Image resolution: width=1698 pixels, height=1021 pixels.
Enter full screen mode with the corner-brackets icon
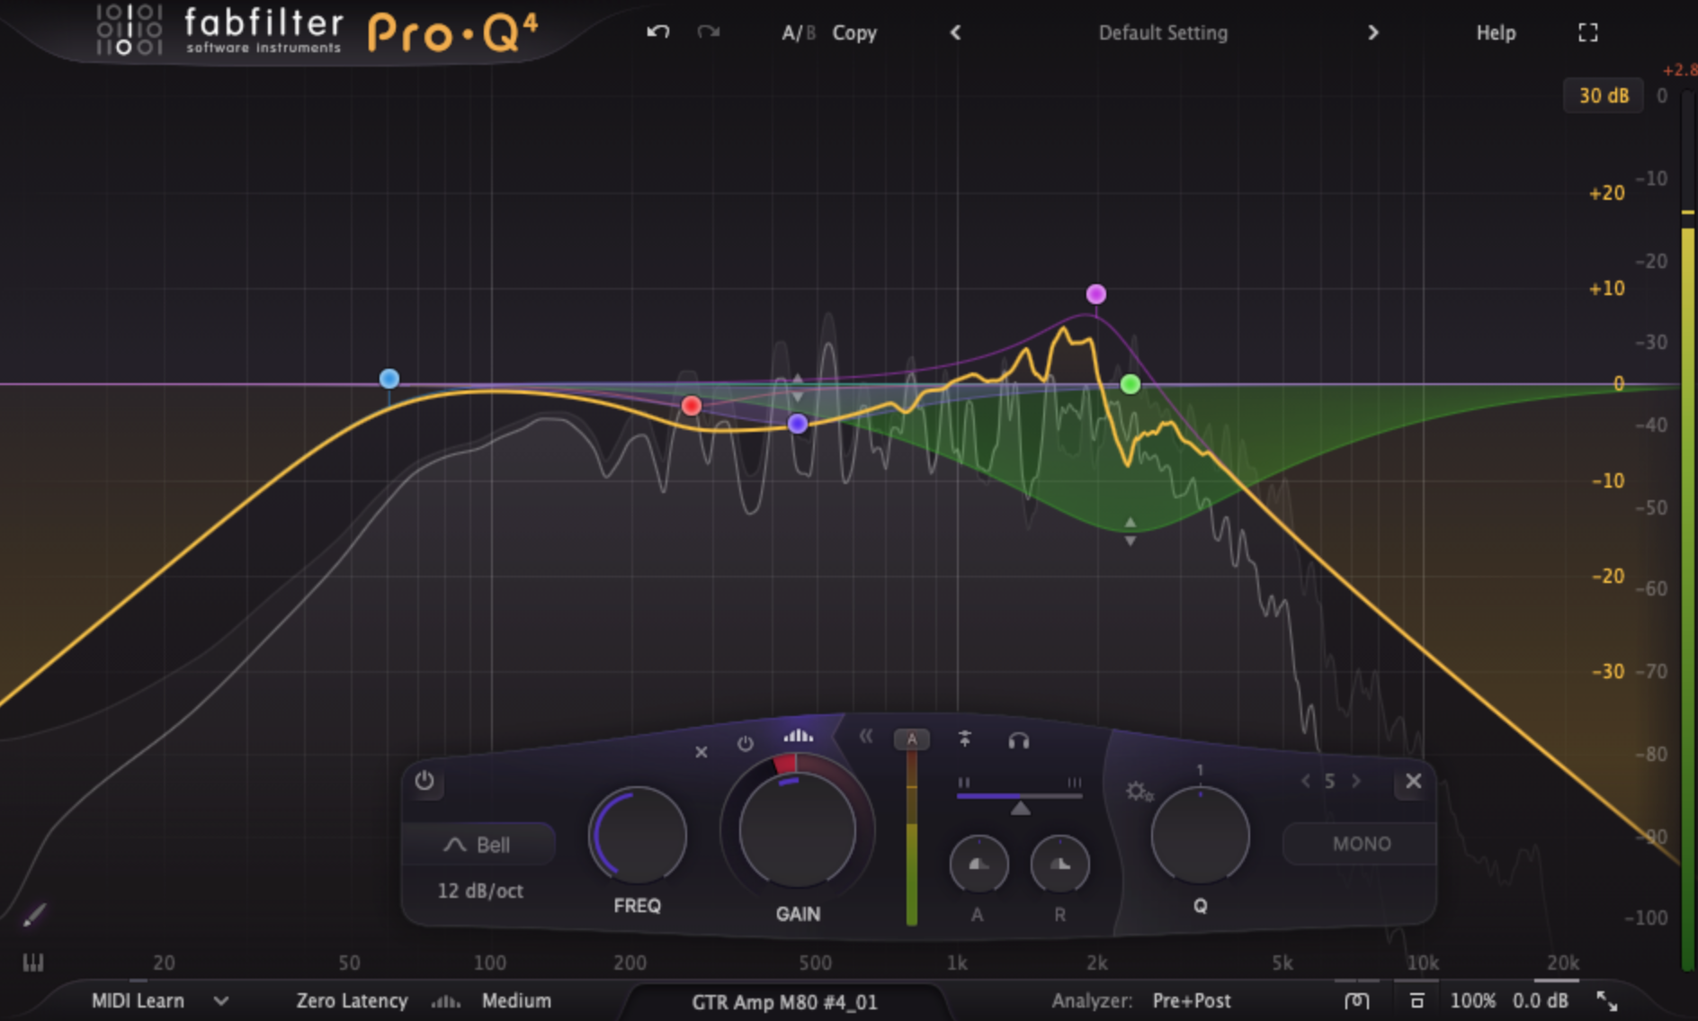1588,32
